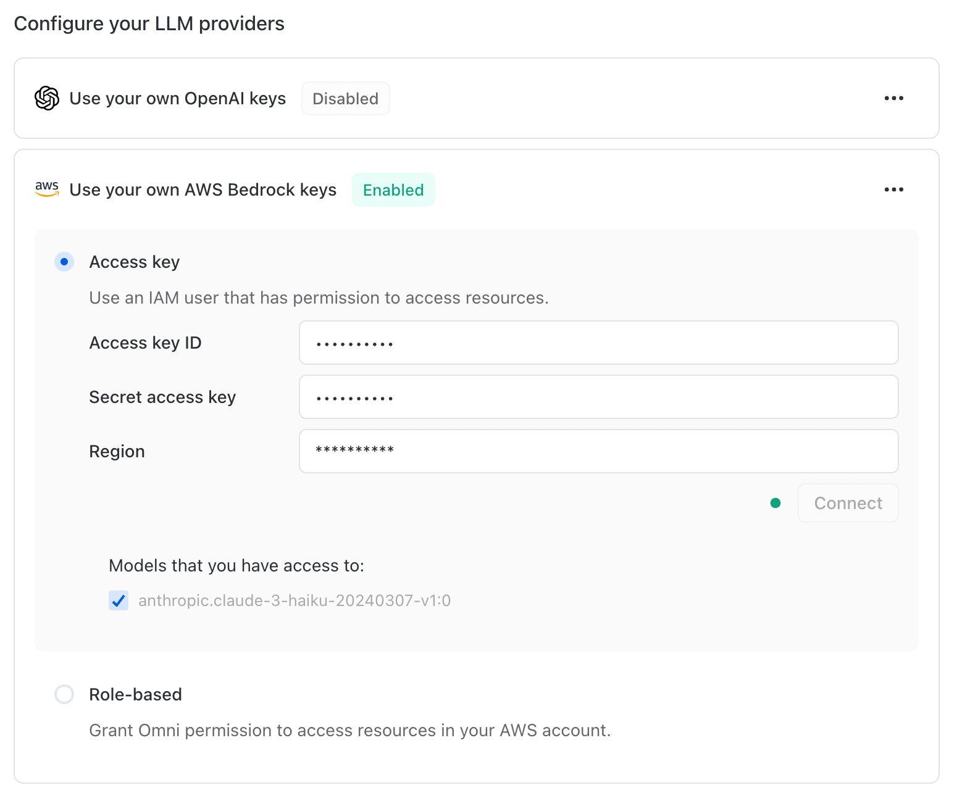Click the AWS logo icon
This screenshot has width=957, height=801.
[x=47, y=189]
